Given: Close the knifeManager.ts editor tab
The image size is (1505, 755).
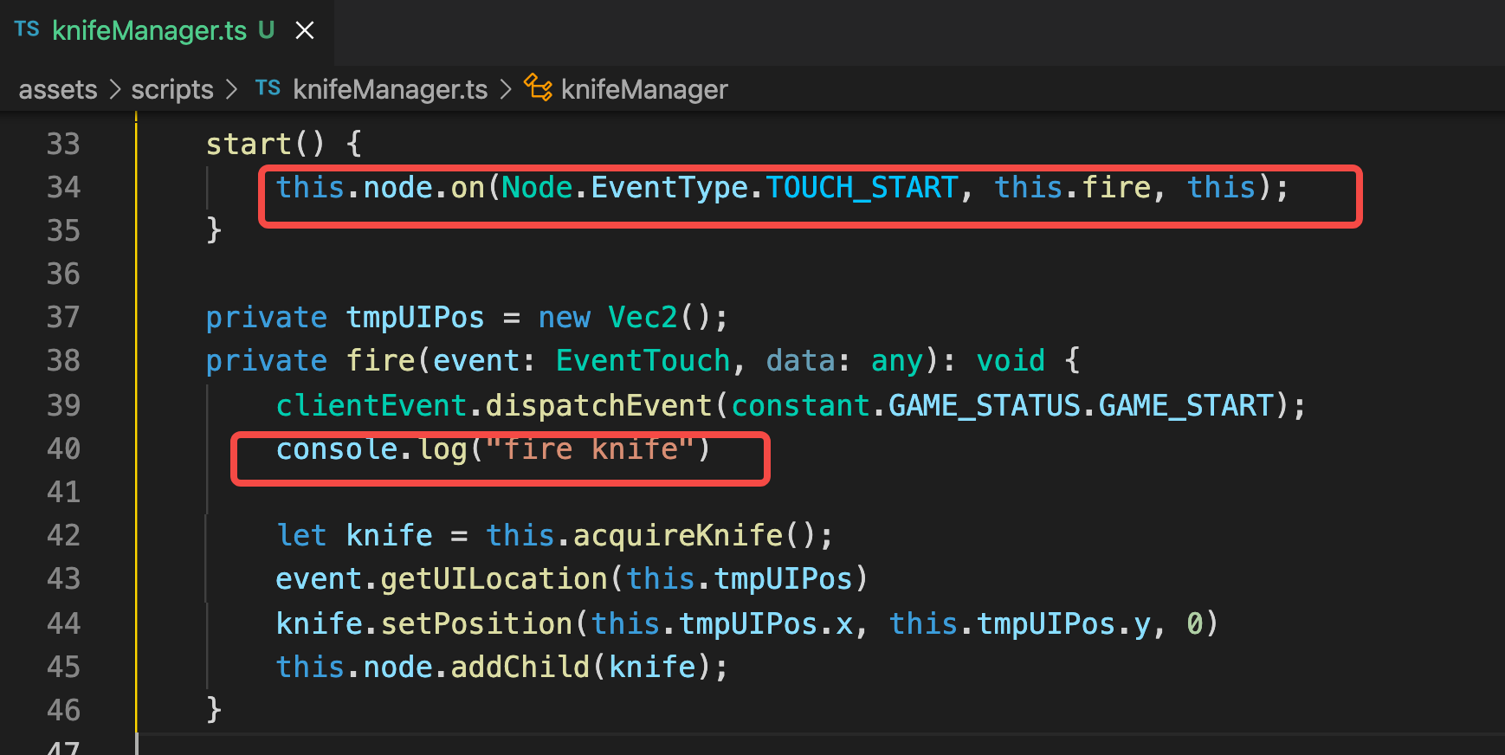Looking at the screenshot, I should tap(304, 31).
